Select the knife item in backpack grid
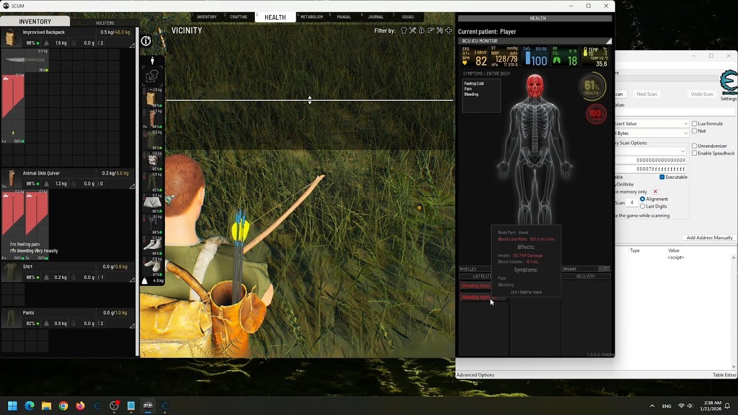738x415 pixels. tap(25, 61)
